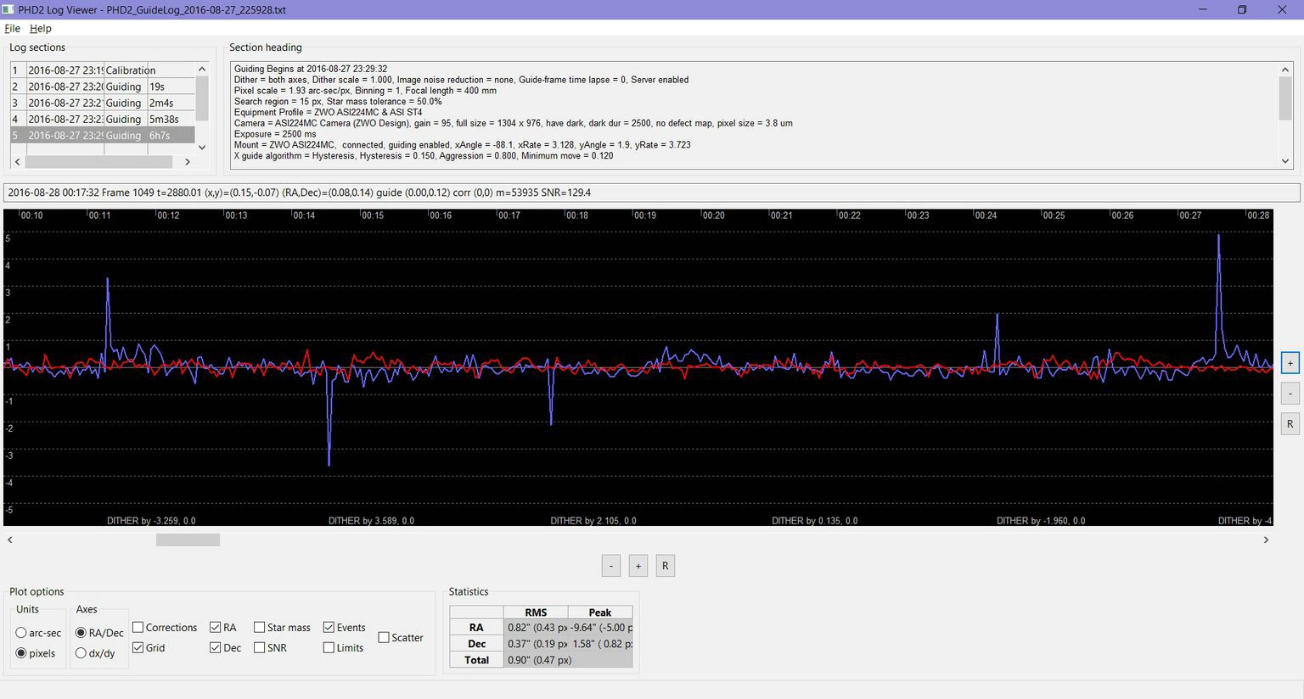The height and width of the screenshot is (699, 1304).
Task: Click the graph scrollbar right arrow
Action: tap(1266, 540)
